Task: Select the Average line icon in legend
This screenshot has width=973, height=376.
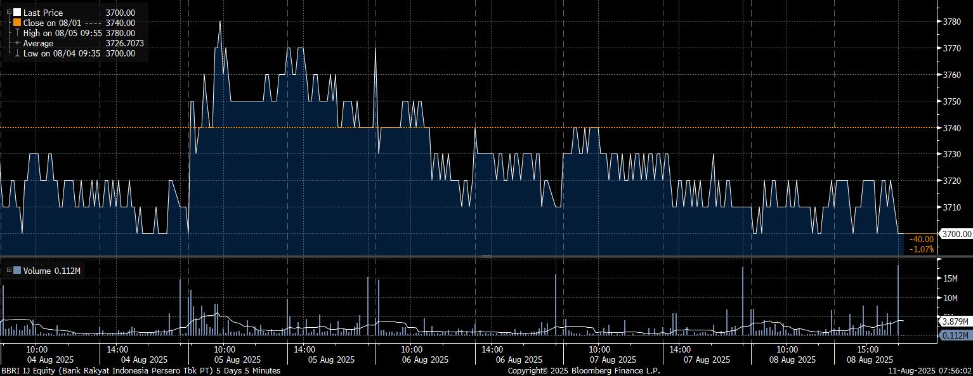Action: click(x=17, y=43)
